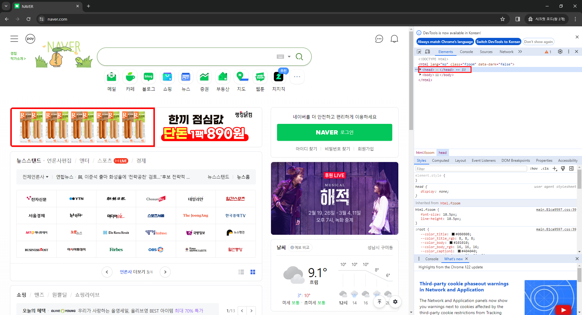Switch news stand to list view
Screen dimensions: 582x315
click(241, 272)
